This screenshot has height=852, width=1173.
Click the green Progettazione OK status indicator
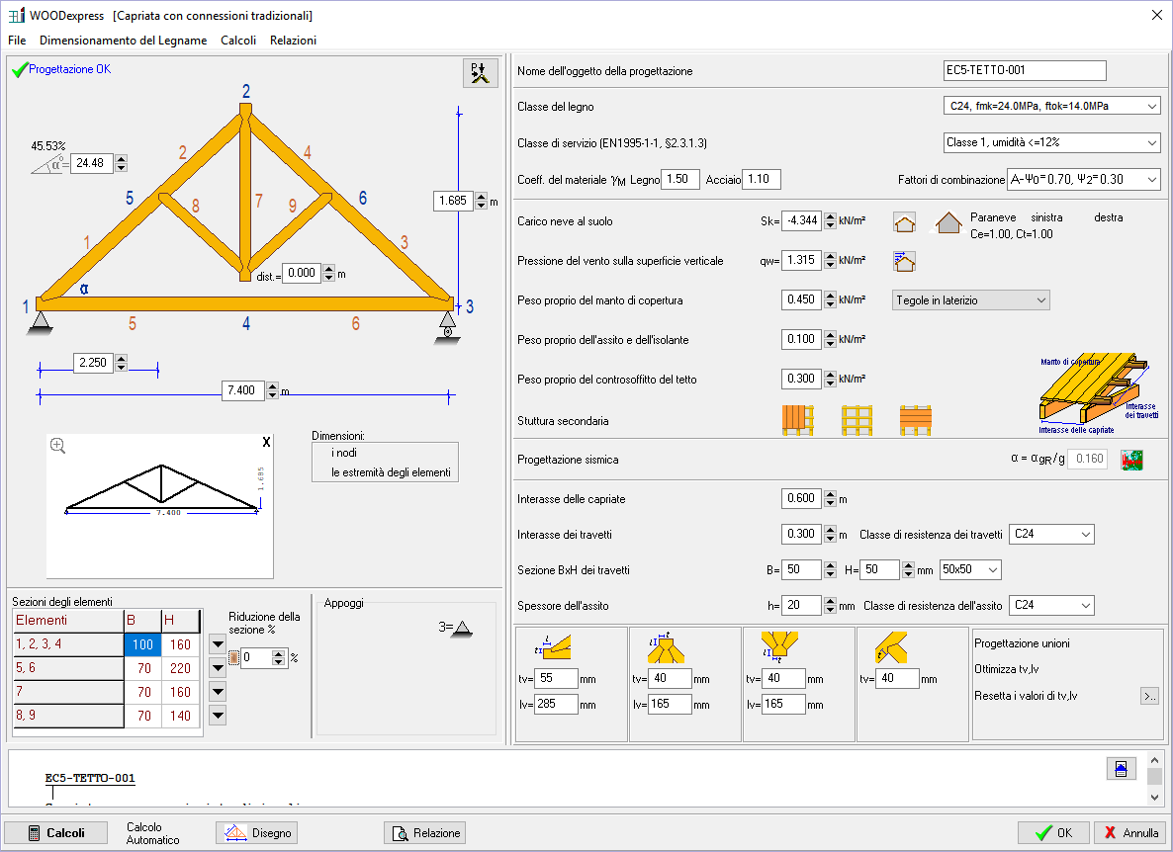pos(61,69)
